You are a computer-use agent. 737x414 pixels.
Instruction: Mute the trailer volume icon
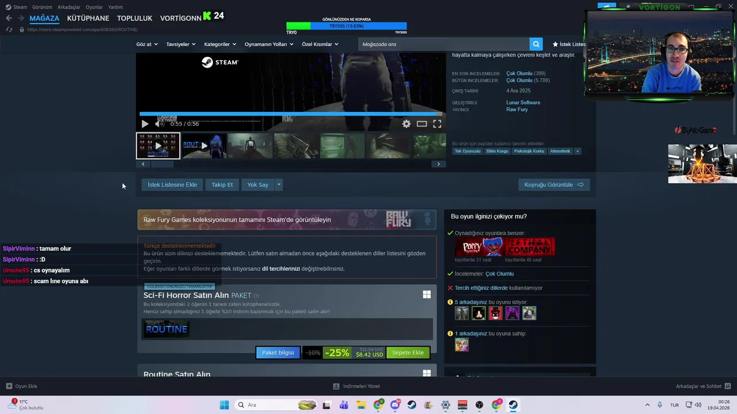tap(159, 124)
